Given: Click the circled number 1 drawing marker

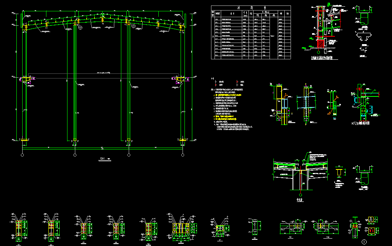Looking at the screenshot, I should pyautogui.click(x=364, y=242).
